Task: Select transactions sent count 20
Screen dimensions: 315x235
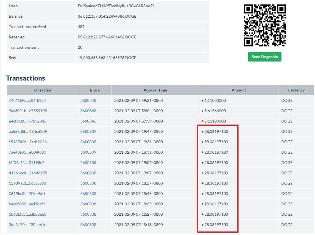Action: coord(80,48)
